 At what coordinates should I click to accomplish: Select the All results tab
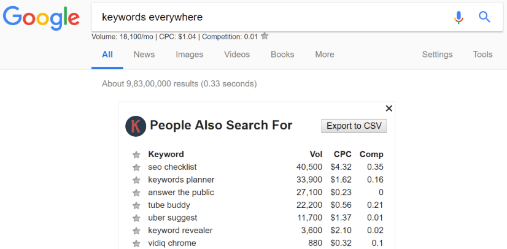point(107,54)
